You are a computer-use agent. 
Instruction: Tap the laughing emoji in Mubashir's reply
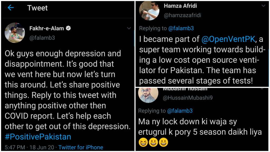pos(144,142)
